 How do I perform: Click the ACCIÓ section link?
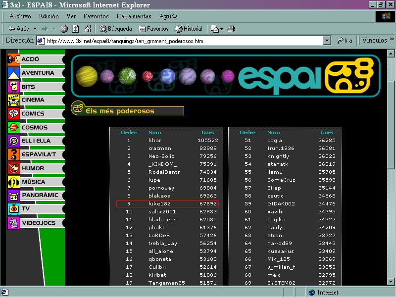tap(30, 59)
